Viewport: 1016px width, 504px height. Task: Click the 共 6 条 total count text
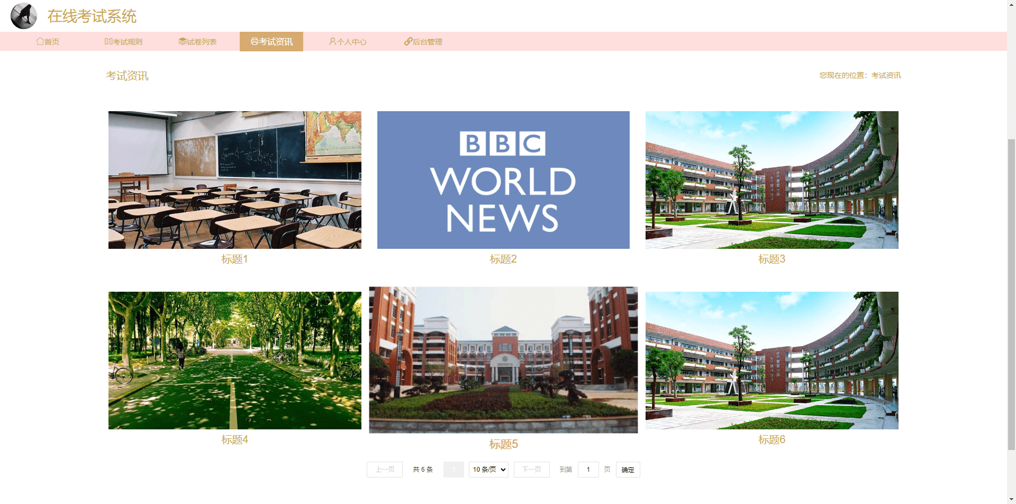423,470
